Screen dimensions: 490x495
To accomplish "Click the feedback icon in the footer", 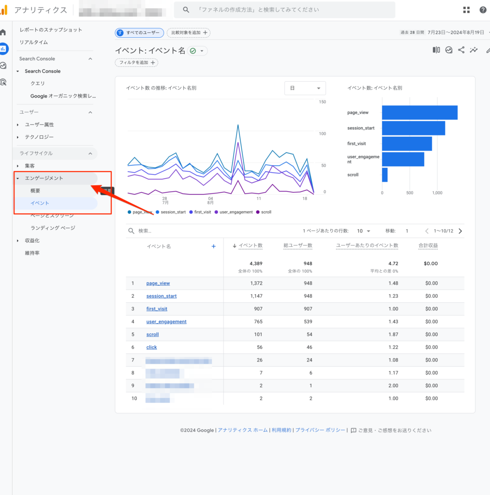I will 354,430.
